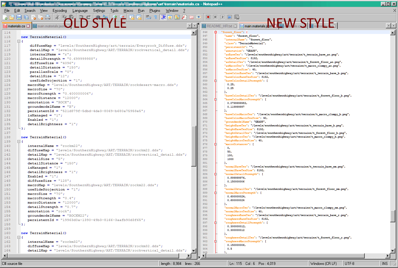Screen dimensions: 398x268
Task: Collapse the forest_floor JSON fold marker
Action: 215,32
